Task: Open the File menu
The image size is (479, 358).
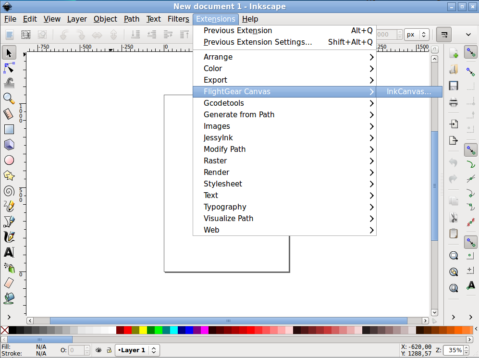Action: [x=10, y=19]
